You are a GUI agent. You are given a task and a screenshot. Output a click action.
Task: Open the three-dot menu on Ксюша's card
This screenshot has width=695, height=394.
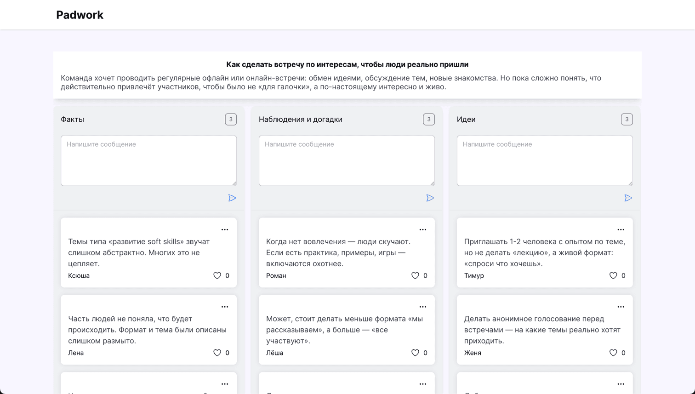225,229
